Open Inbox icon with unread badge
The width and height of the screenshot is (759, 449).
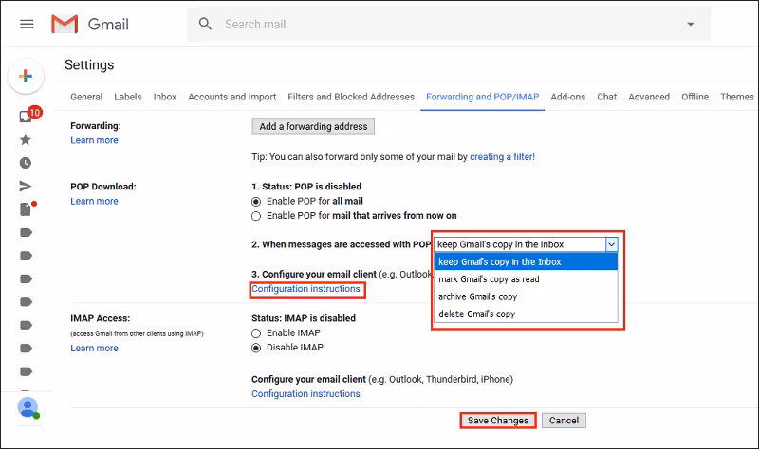point(26,117)
